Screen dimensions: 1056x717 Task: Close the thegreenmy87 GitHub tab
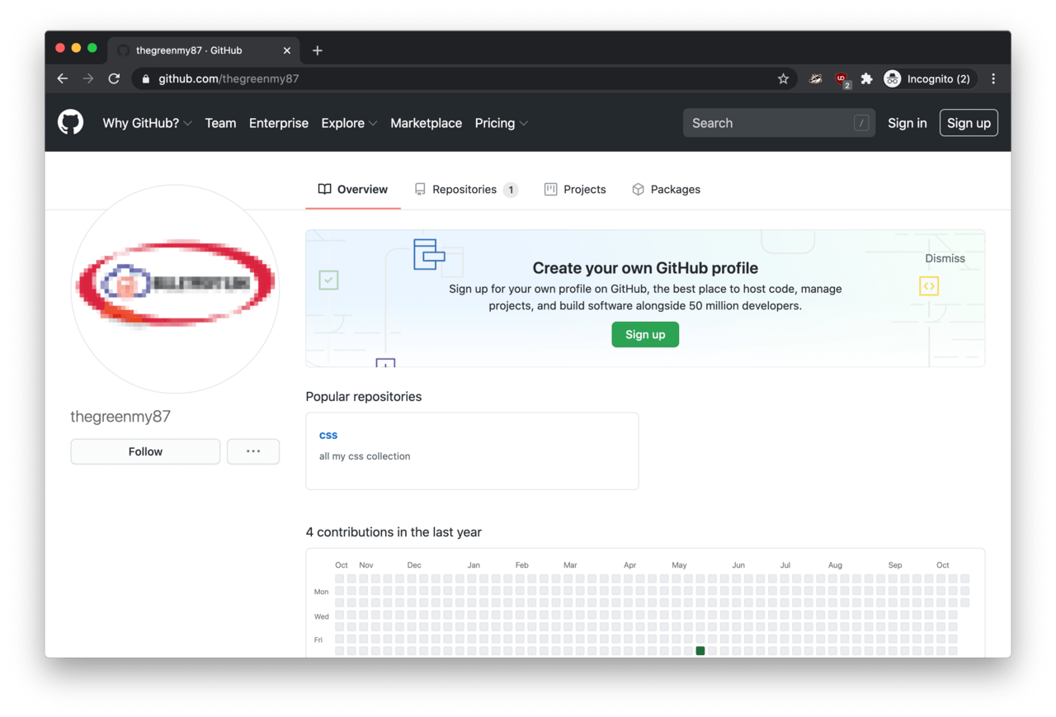click(x=287, y=50)
